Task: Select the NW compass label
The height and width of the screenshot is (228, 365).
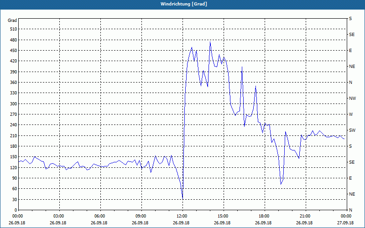Action: 352,98
